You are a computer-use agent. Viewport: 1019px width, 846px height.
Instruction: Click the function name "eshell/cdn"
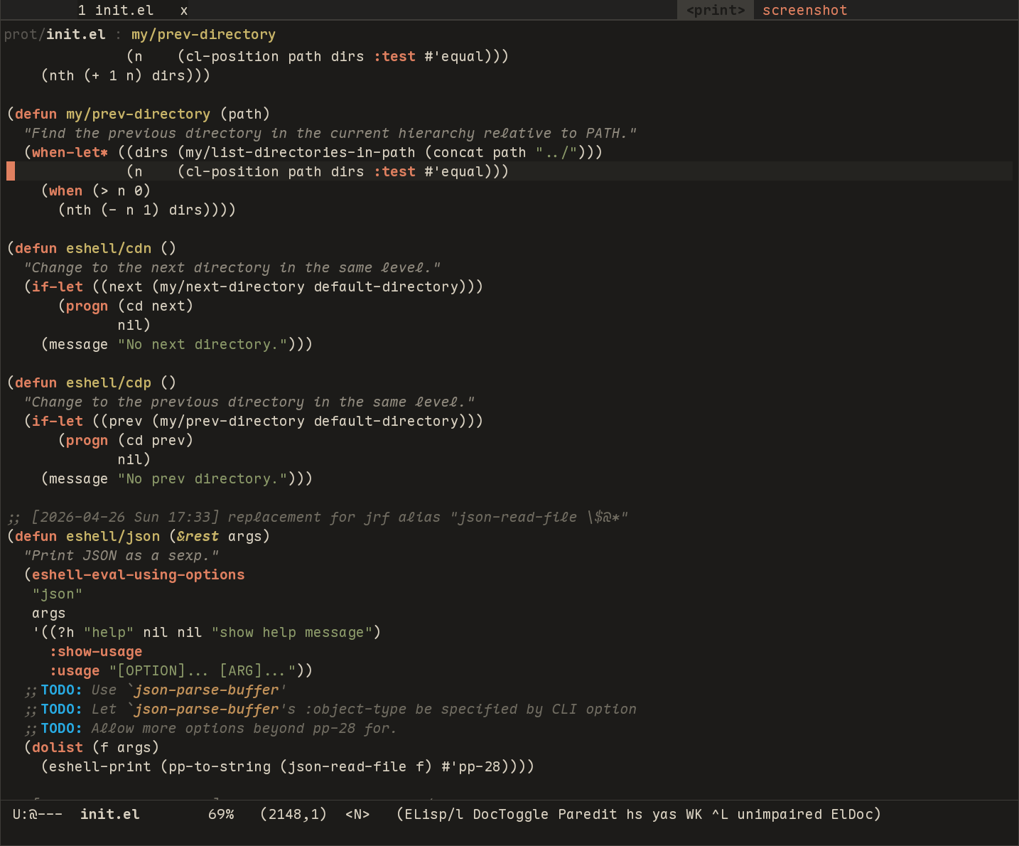[x=109, y=248]
